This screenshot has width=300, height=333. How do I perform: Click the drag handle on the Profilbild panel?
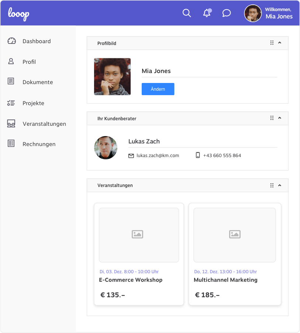click(x=272, y=43)
